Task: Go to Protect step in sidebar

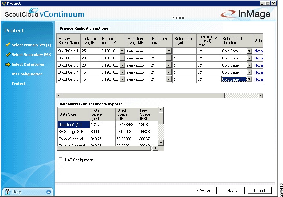Action: pos(19,84)
